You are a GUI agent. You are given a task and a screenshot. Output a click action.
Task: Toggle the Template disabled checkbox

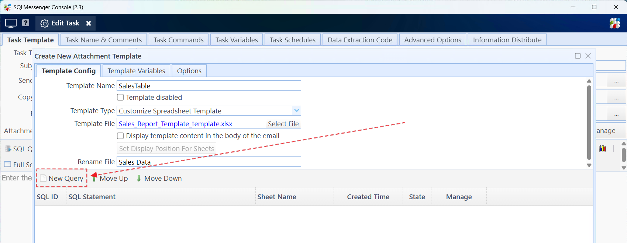click(120, 97)
